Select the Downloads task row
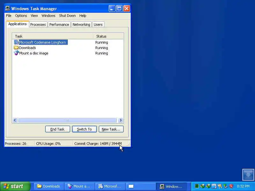This screenshot has width=255, height=191. click(68, 47)
